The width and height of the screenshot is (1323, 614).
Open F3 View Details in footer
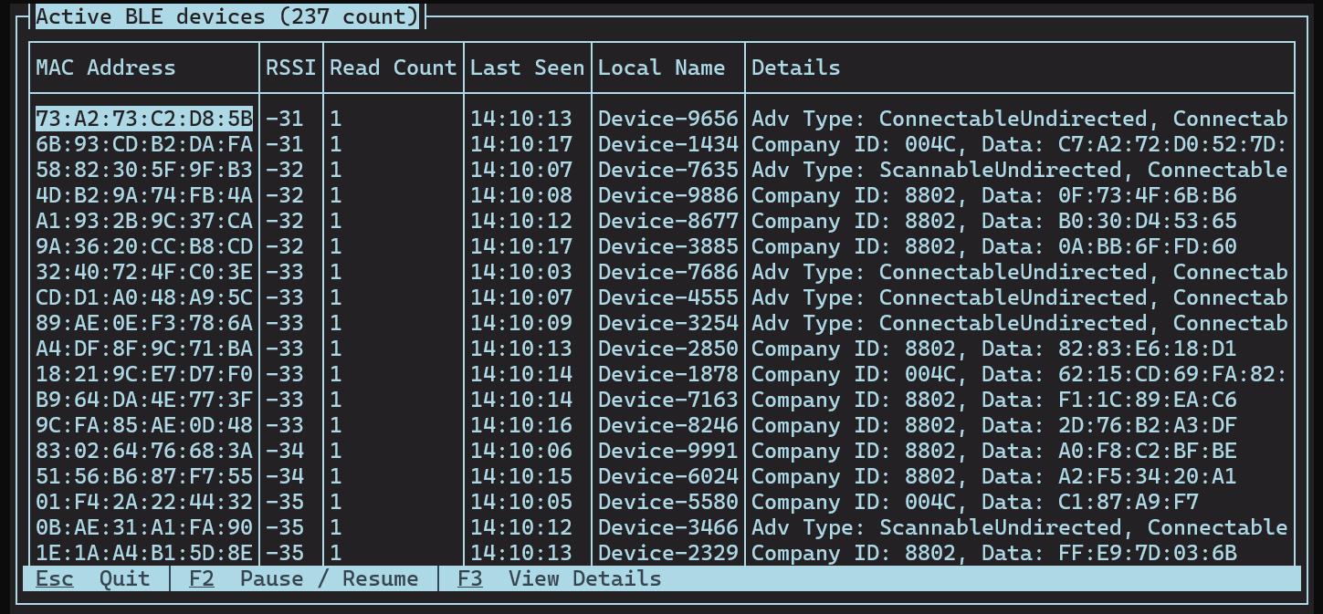tap(559, 578)
